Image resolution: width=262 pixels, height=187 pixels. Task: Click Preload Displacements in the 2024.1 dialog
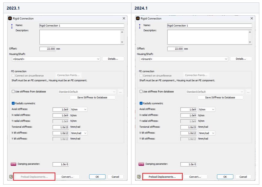click(x=162, y=177)
